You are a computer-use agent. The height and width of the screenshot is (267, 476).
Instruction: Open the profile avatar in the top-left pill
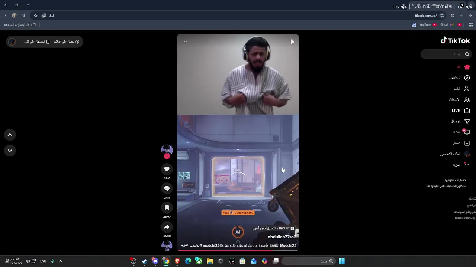coord(12,42)
